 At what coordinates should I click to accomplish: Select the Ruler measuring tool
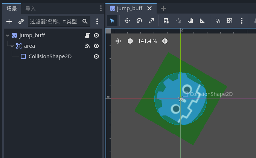[203, 21]
